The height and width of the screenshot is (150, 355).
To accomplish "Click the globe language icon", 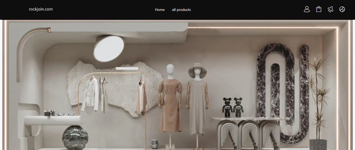I will [342, 9].
